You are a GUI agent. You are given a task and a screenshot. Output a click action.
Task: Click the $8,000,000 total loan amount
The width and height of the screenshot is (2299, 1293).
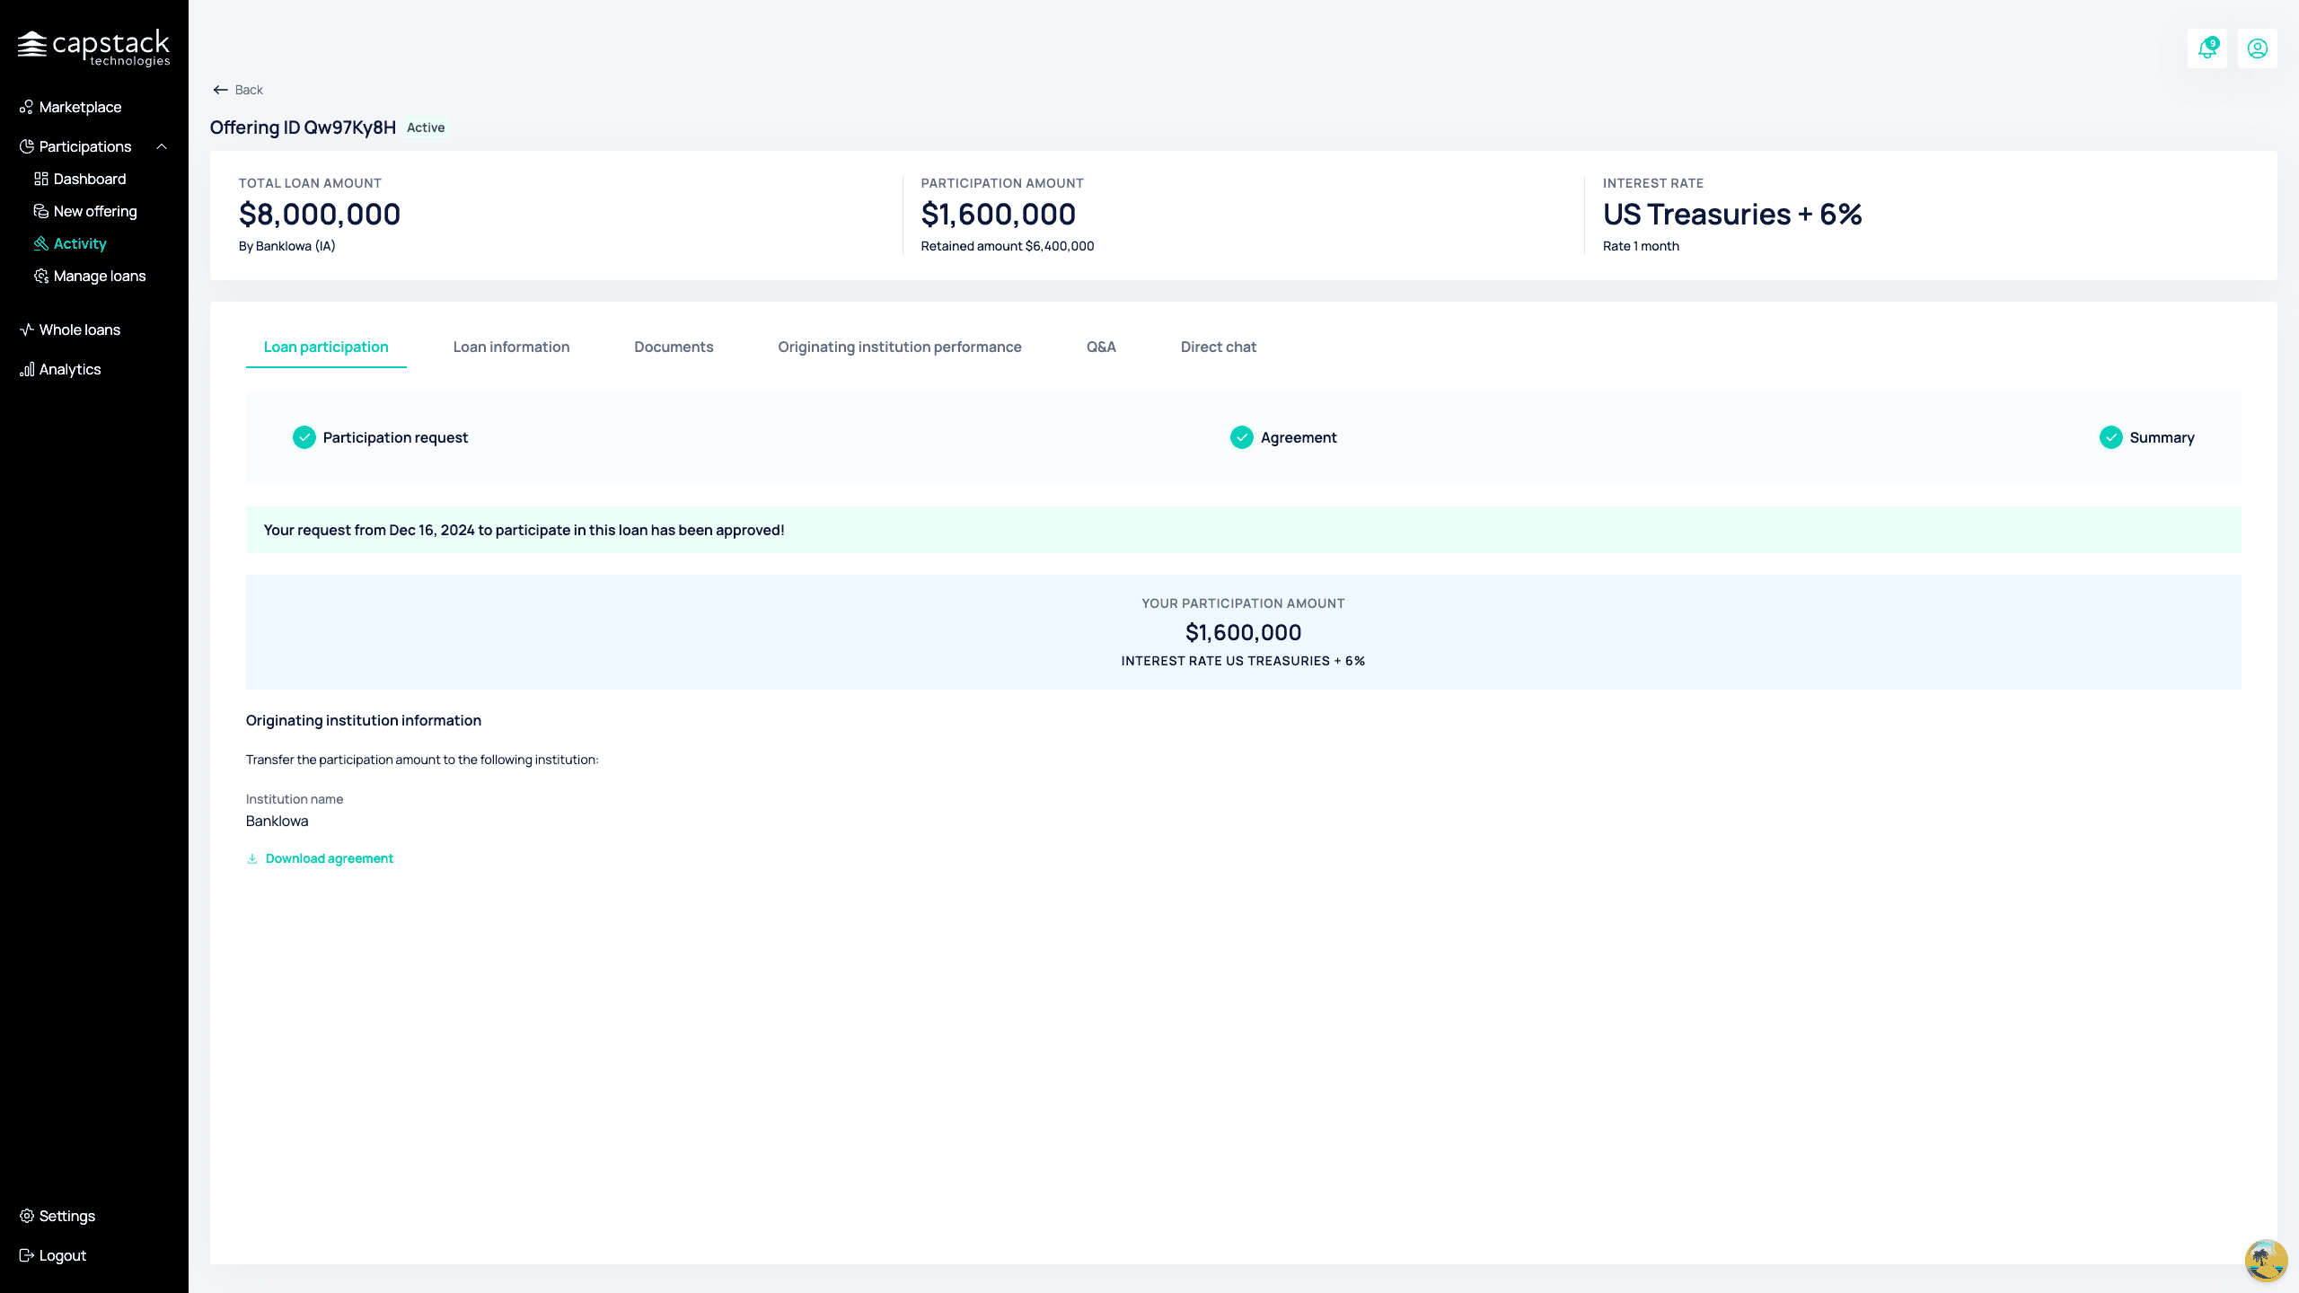(x=320, y=214)
